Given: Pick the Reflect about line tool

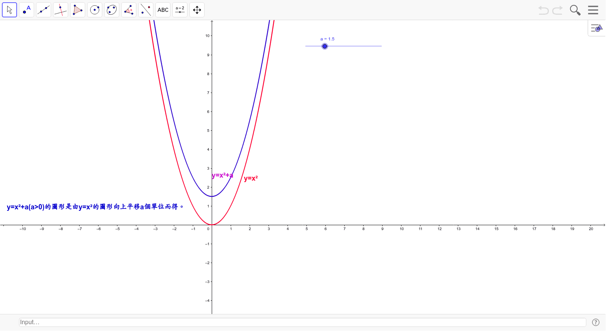Looking at the screenshot, I should point(146,10).
